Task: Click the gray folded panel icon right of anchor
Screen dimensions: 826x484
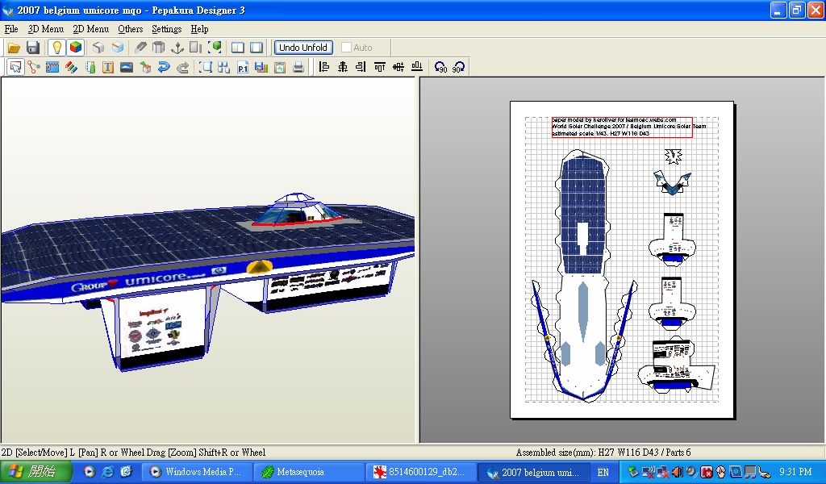Action: (x=195, y=48)
